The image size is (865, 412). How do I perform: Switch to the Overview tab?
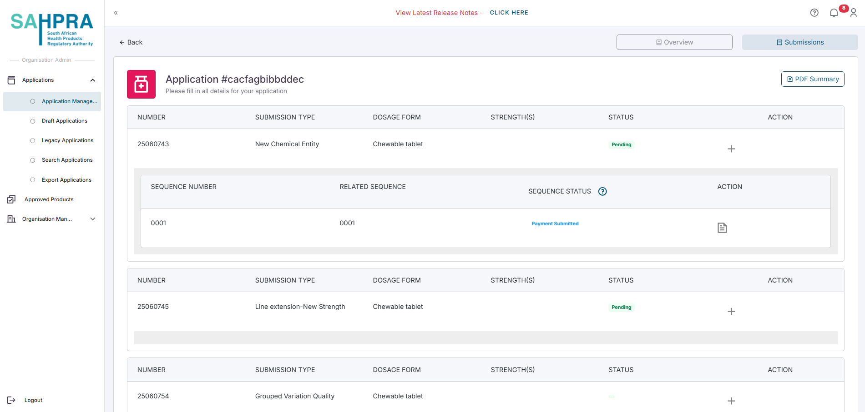click(674, 42)
